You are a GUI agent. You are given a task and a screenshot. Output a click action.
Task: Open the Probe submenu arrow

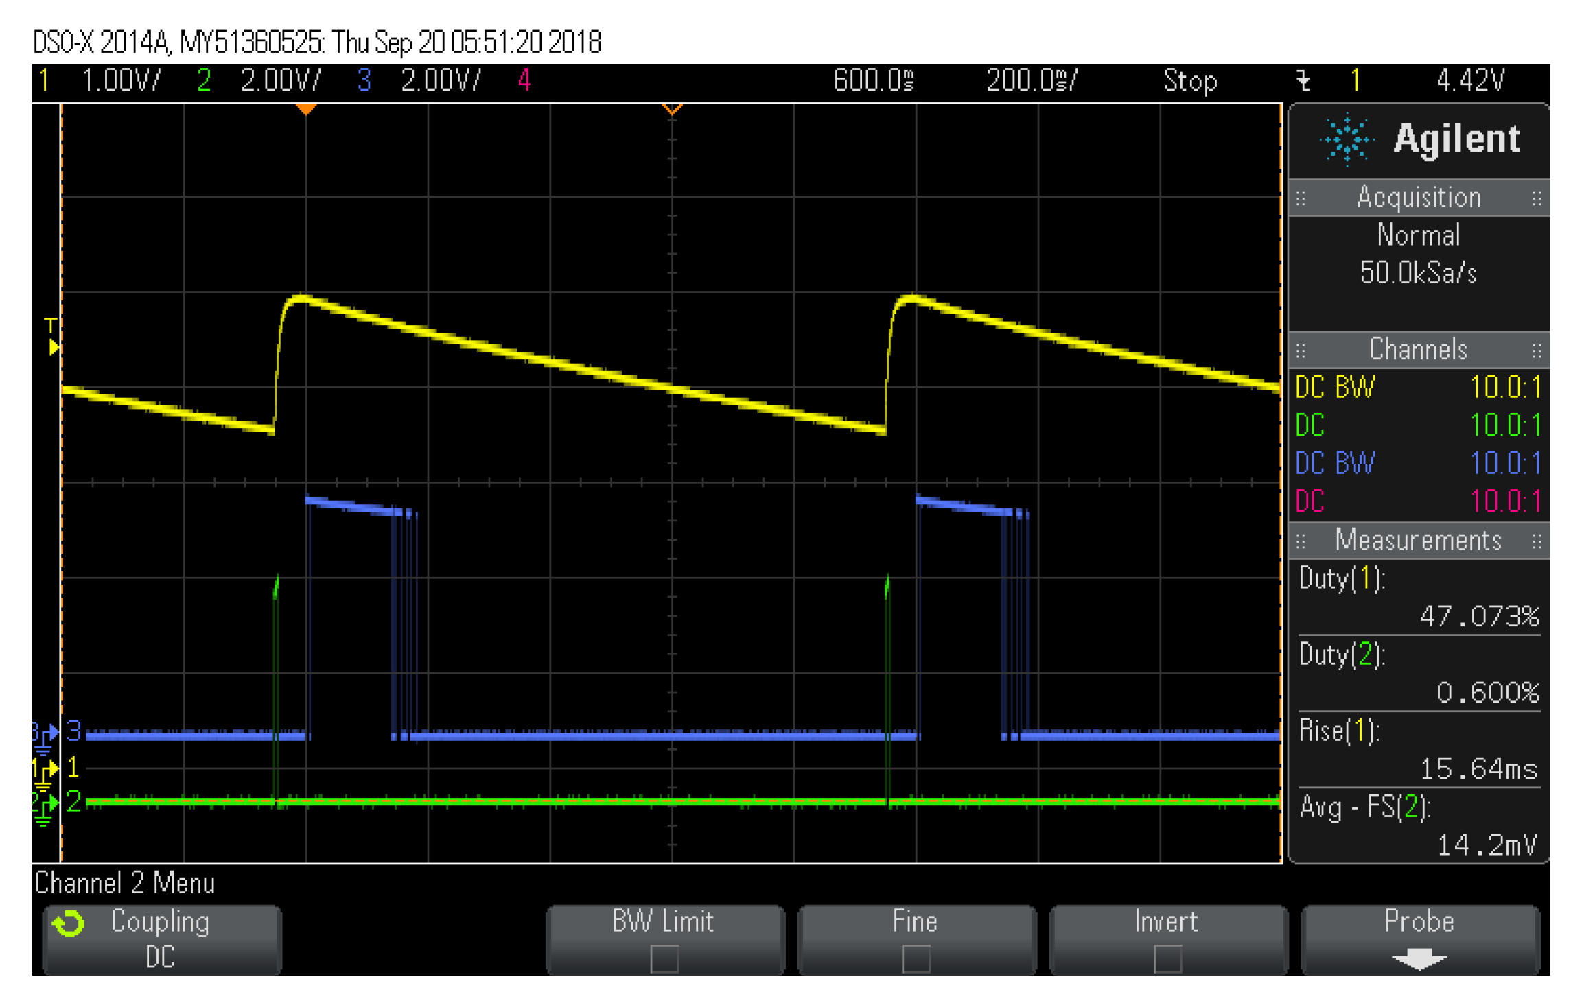coord(1419,960)
